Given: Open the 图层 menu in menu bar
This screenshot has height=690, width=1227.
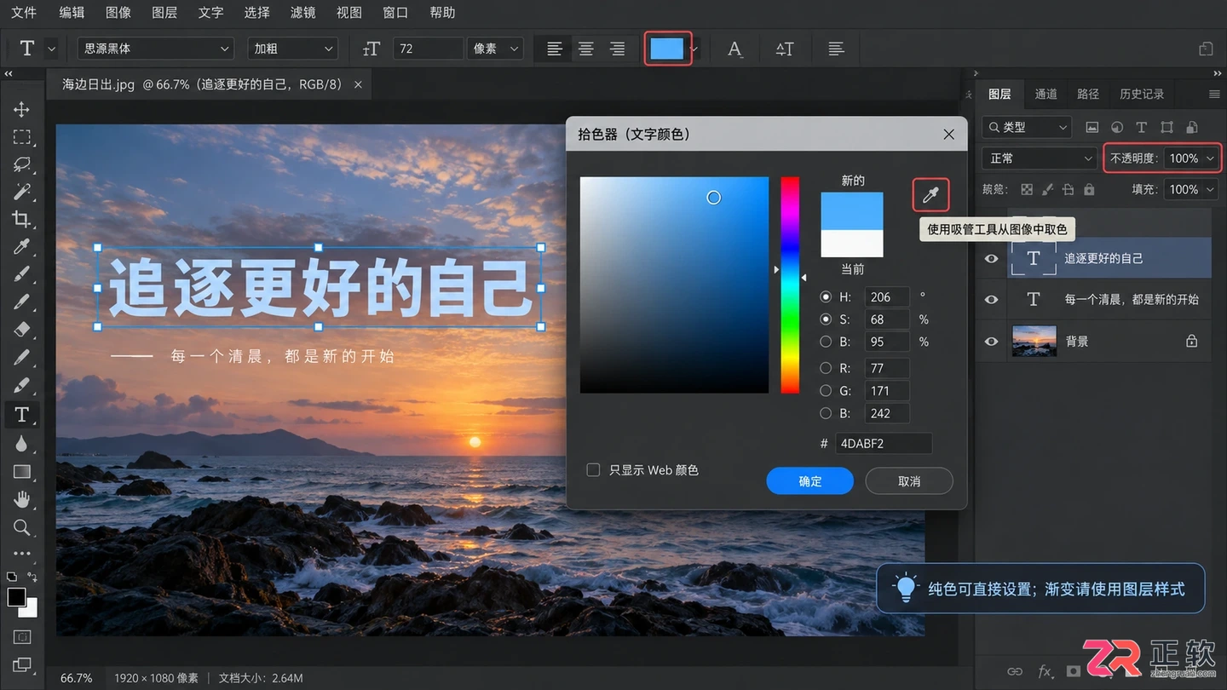Looking at the screenshot, I should (164, 13).
